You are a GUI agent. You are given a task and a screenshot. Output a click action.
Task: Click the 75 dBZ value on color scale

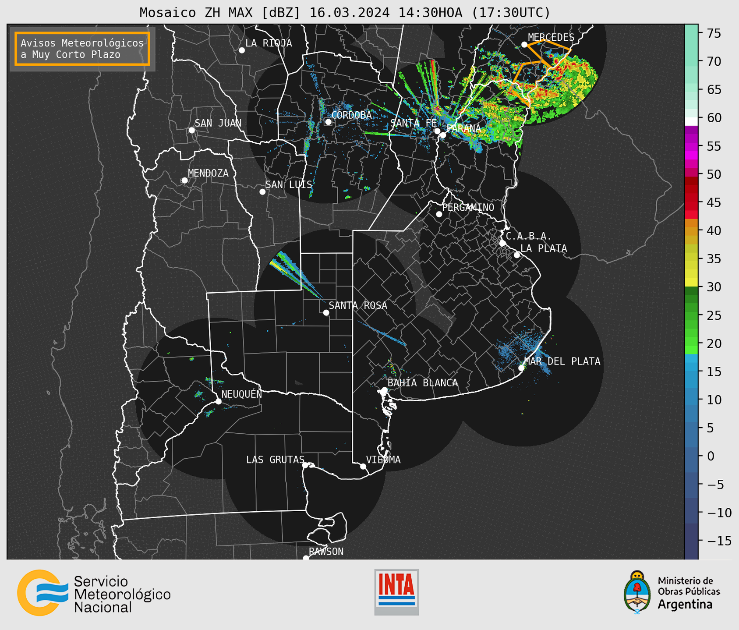pyautogui.click(x=713, y=33)
